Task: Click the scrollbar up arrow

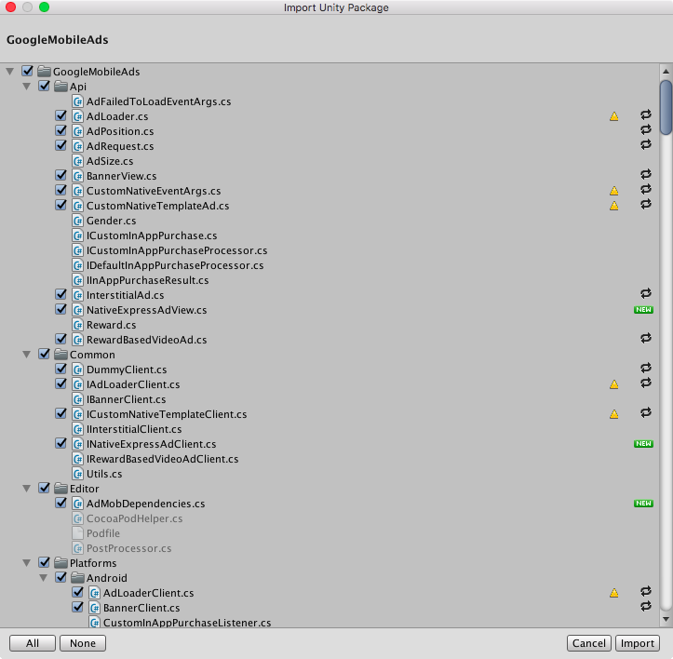Action: click(666, 72)
